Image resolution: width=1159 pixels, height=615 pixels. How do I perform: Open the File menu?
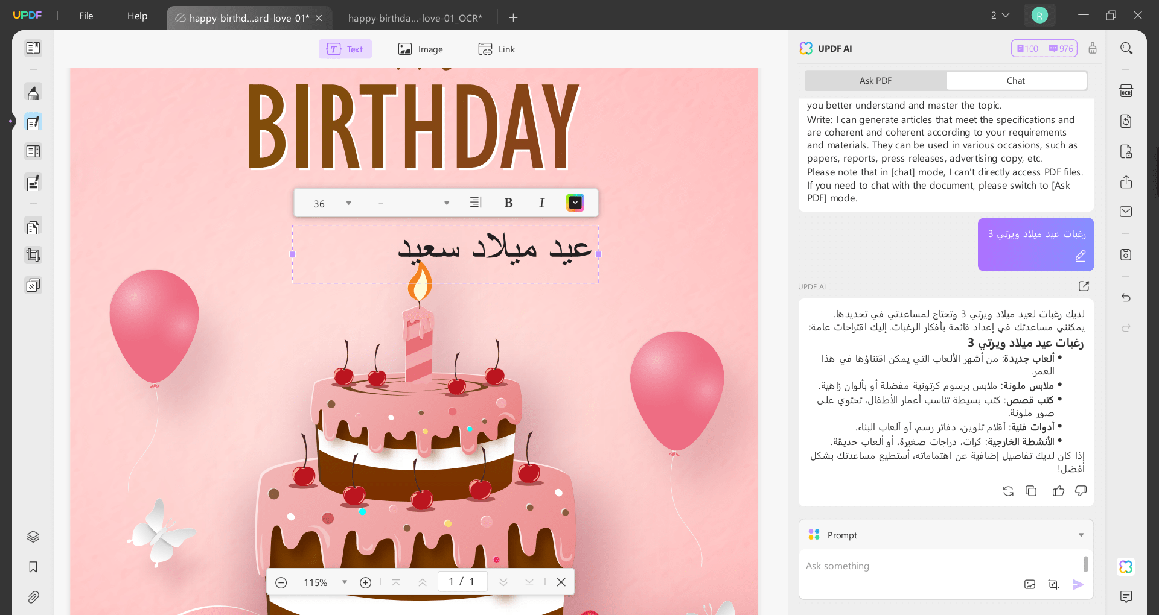[86, 16]
